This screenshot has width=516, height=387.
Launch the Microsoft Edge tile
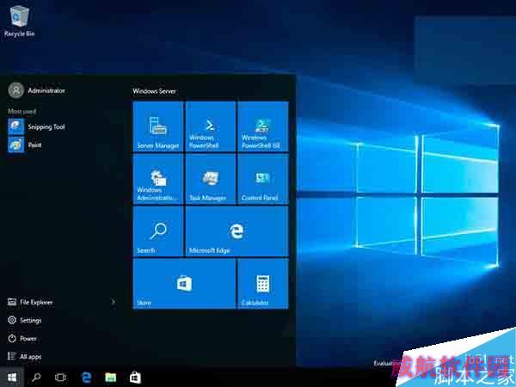pyautogui.click(x=236, y=231)
